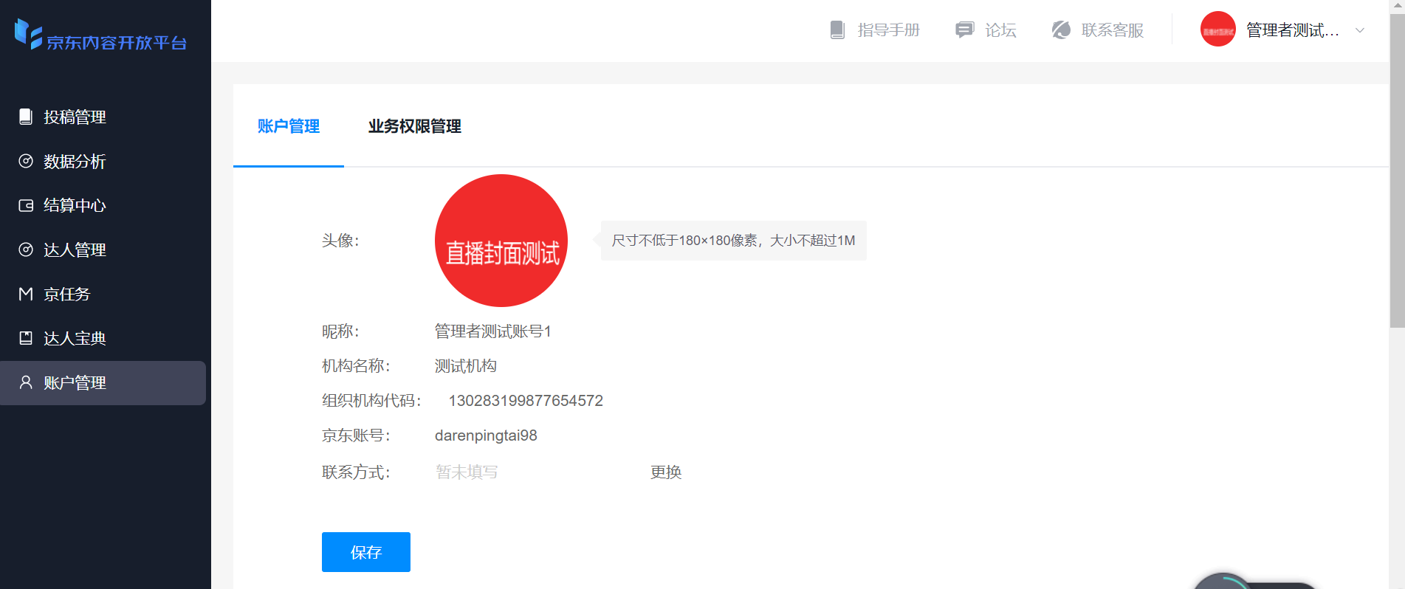Click the 头像 label
The height and width of the screenshot is (589, 1405).
340,241
